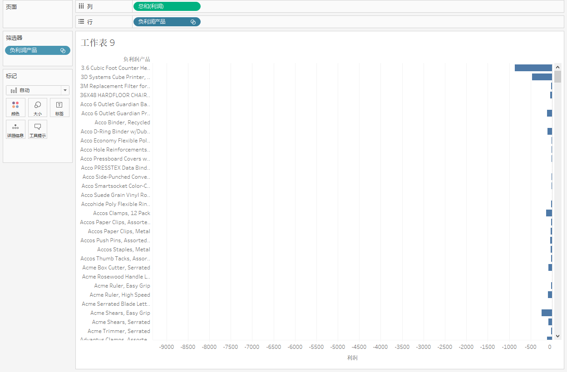
Task: Click row label Accos Staples, Metal
Action: 123,249
